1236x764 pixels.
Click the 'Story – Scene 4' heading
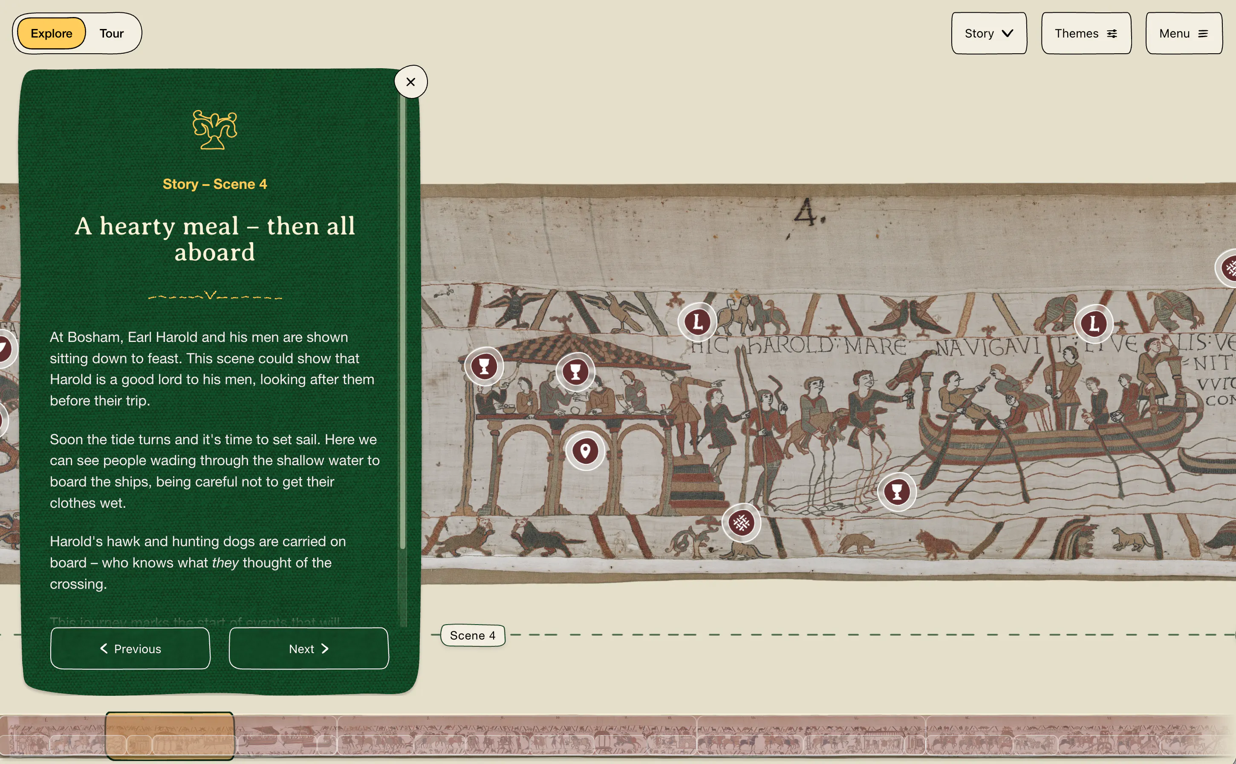coord(215,184)
